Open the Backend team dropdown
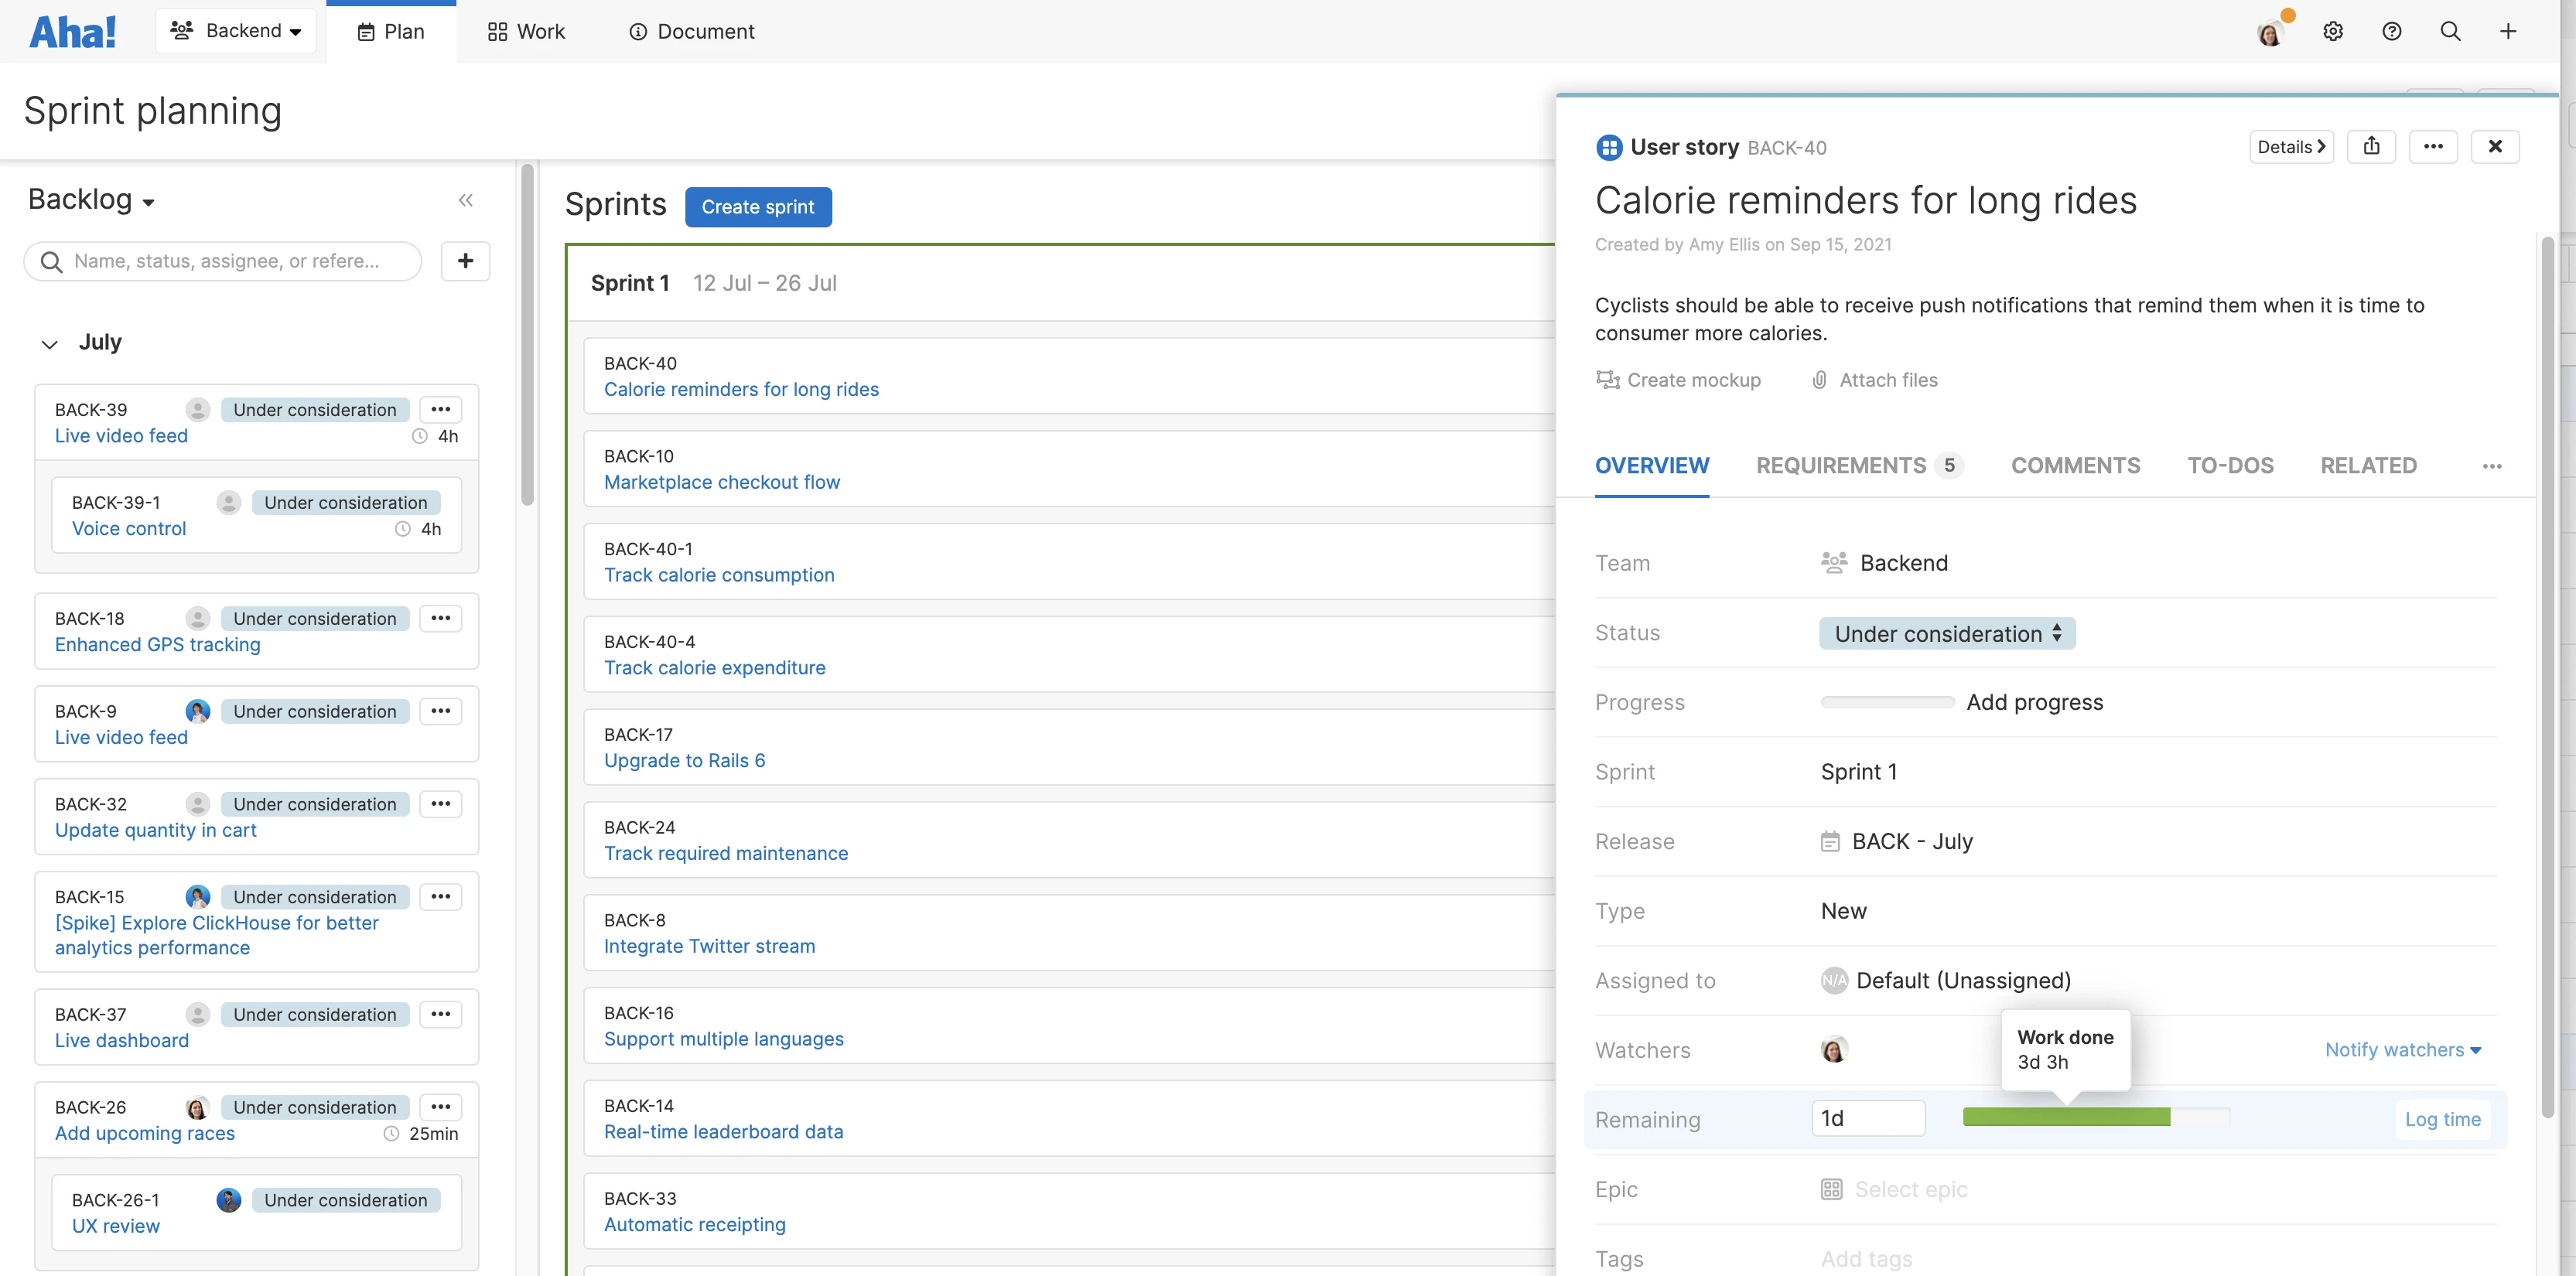The width and height of the screenshot is (2576, 1276). (x=236, y=31)
